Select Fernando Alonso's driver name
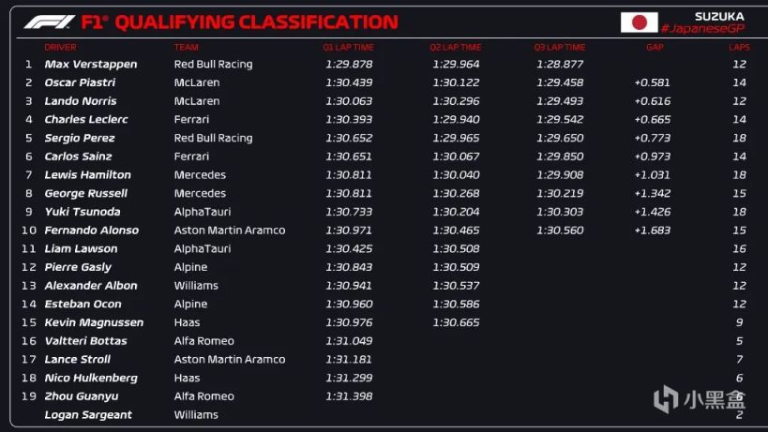Viewport: 768px width, 432px height. (91, 231)
